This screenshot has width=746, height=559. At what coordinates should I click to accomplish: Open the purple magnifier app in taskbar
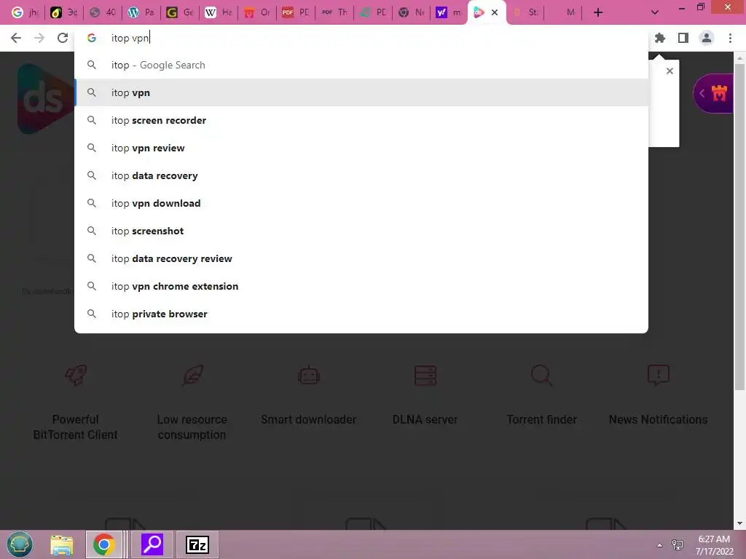pos(152,544)
